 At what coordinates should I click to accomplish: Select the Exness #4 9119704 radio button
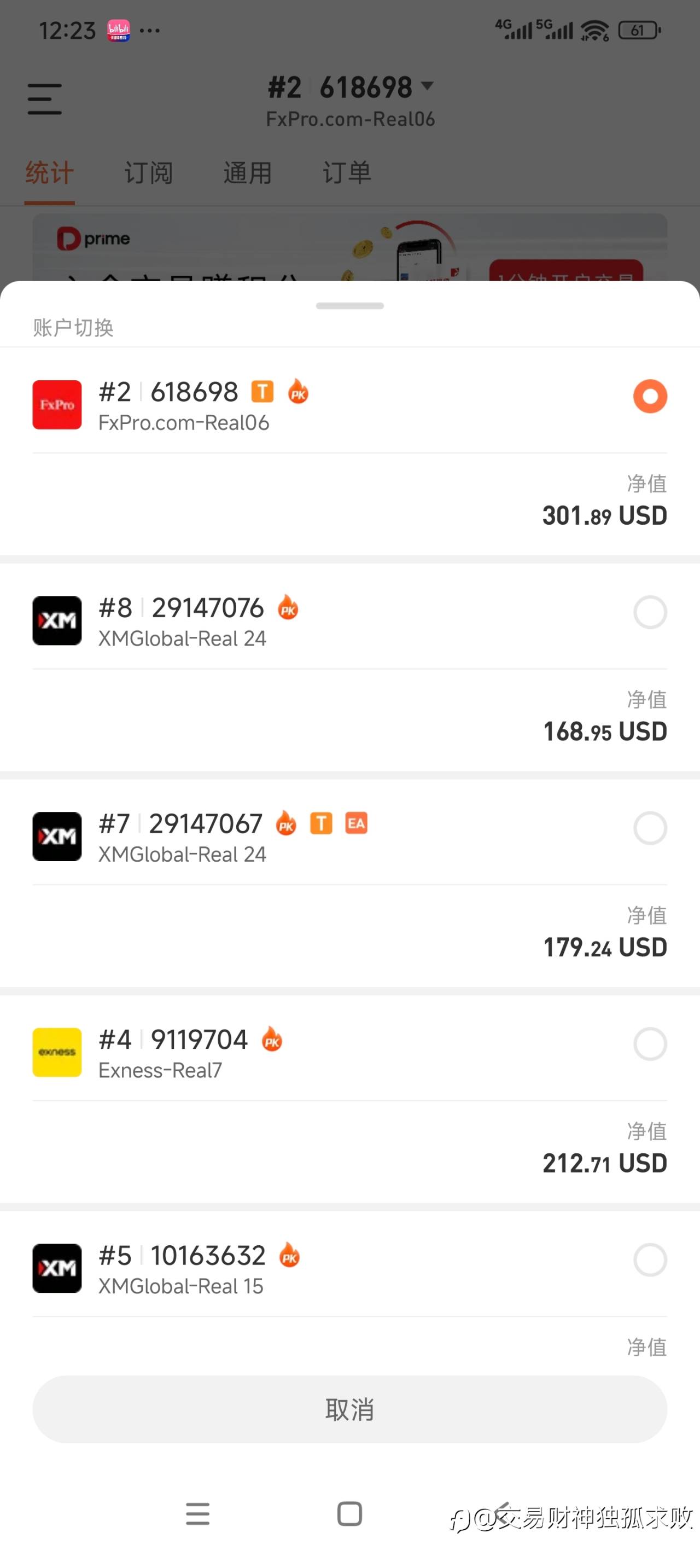[x=650, y=1044]
